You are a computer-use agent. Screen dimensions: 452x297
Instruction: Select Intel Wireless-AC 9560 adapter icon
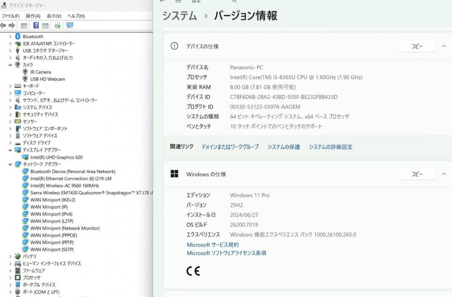tap(25, 186)
